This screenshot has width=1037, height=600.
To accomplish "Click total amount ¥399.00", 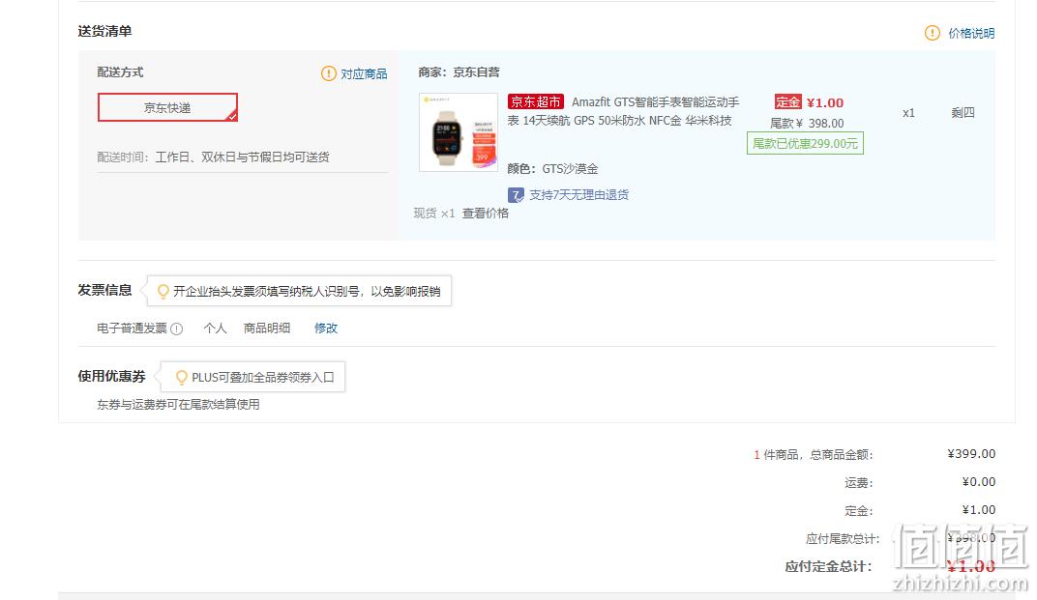I will (971, 454).
